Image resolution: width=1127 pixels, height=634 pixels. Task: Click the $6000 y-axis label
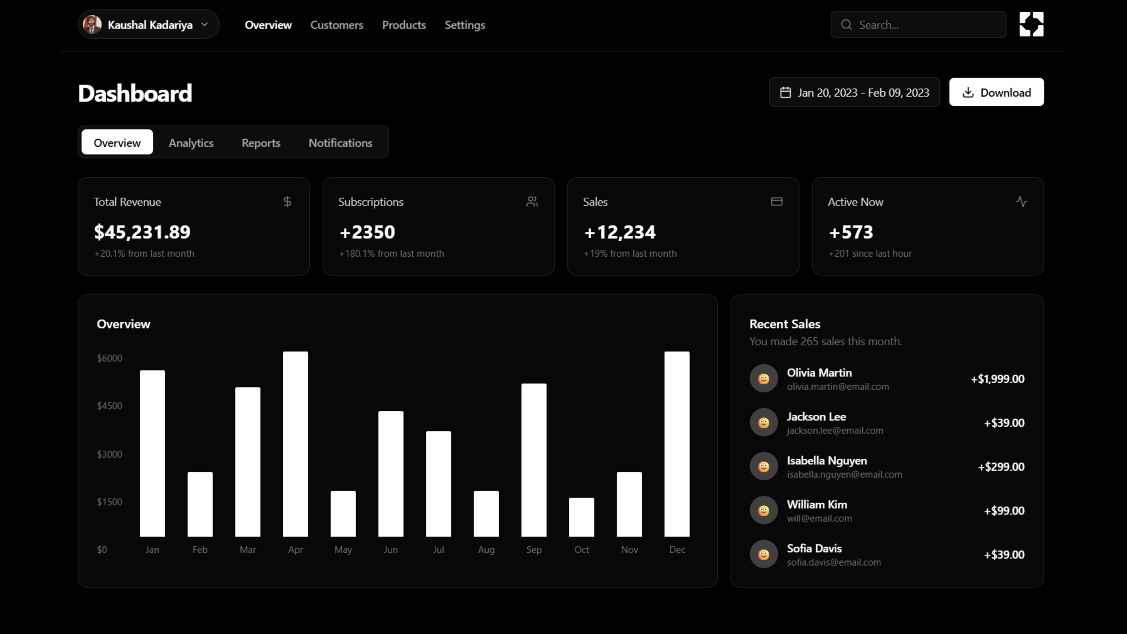coord(109,358)
